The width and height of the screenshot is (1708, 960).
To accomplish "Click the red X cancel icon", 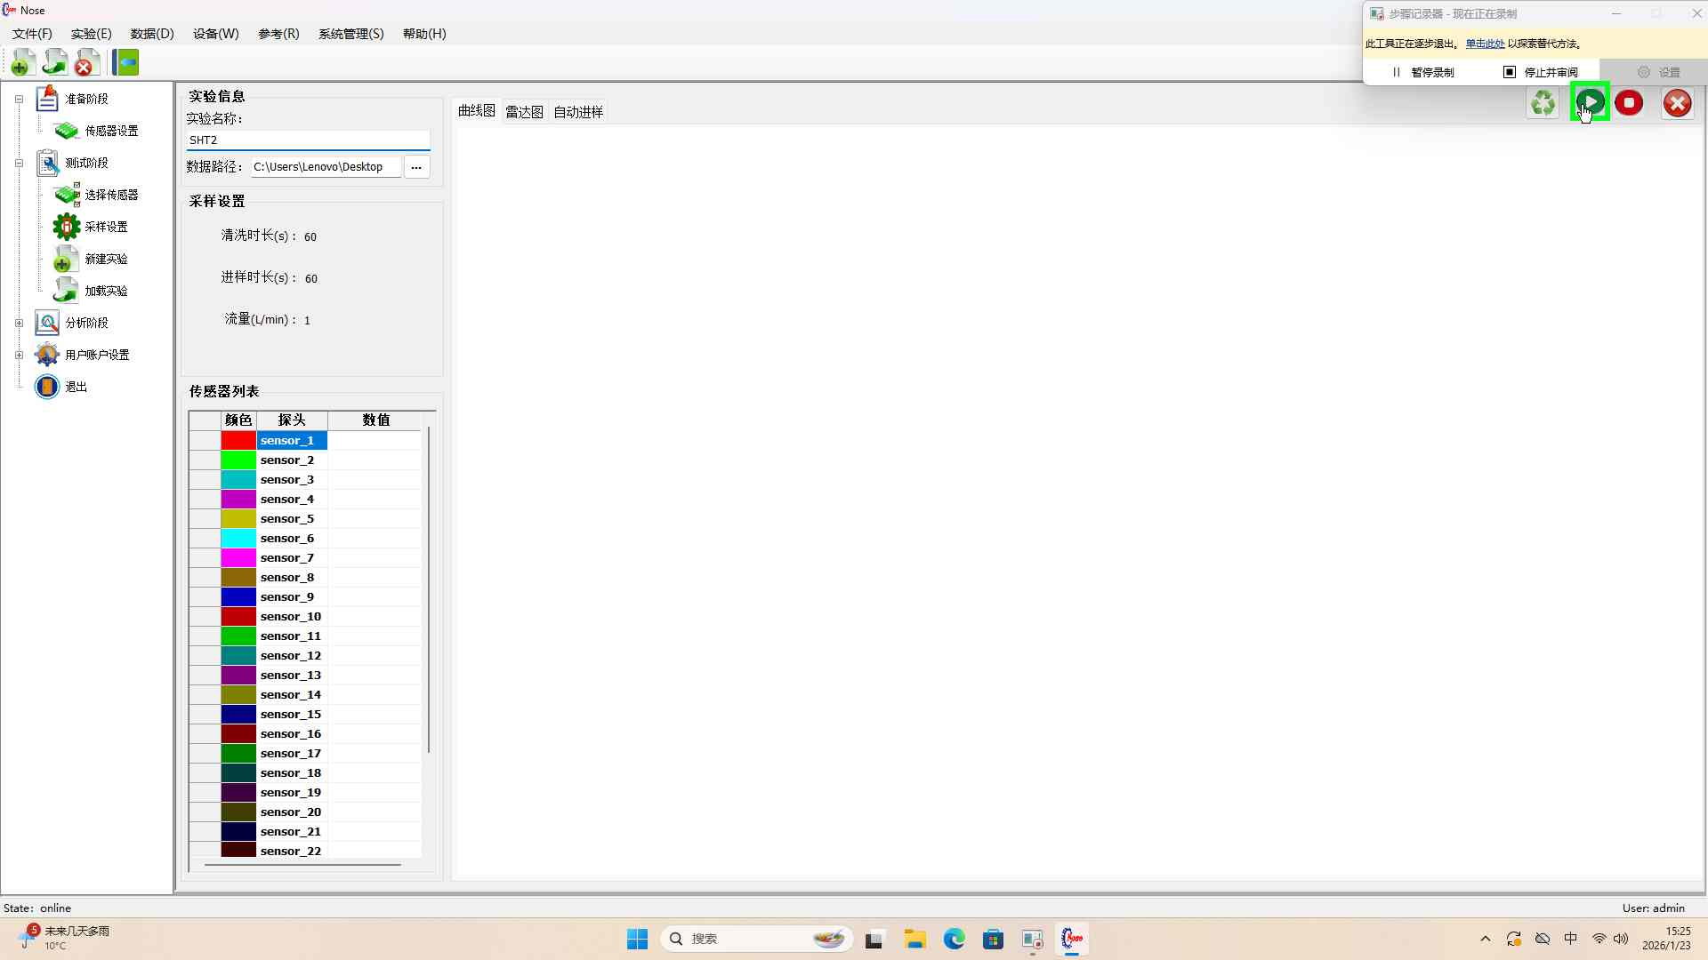I will [1677, 103].
